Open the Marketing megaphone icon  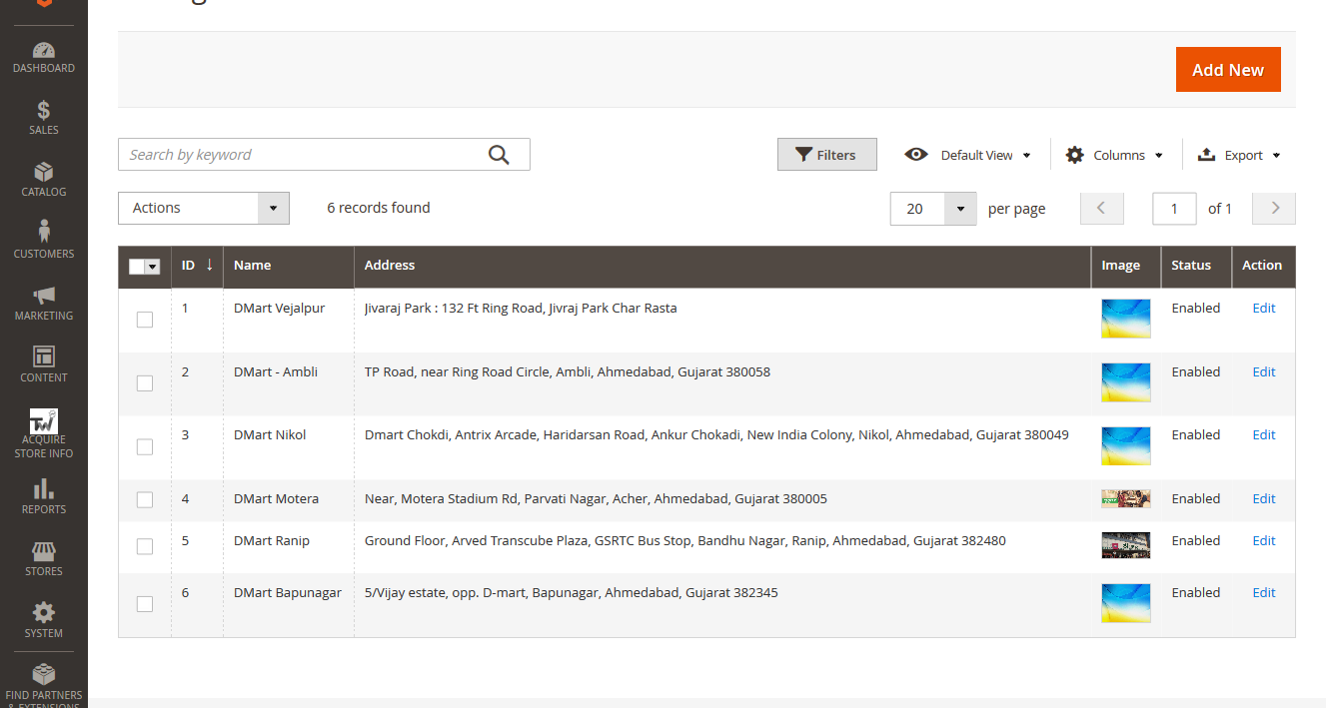point(43,295)
